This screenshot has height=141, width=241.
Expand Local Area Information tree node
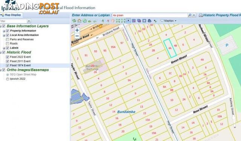[4, 35]
